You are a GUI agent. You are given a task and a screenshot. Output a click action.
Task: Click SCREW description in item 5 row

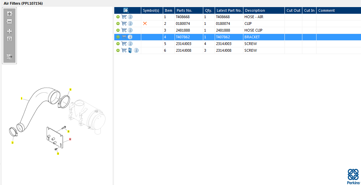pyautogui.click(x=250, y=44)
